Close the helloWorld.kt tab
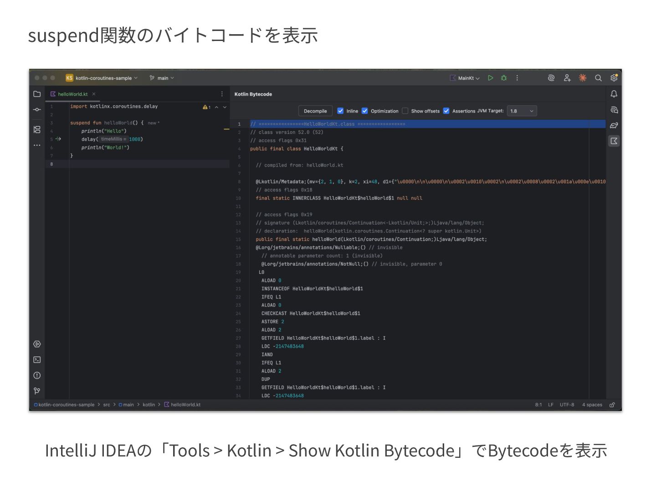Viewport: 656px width, 492px height. coord(94,94)
